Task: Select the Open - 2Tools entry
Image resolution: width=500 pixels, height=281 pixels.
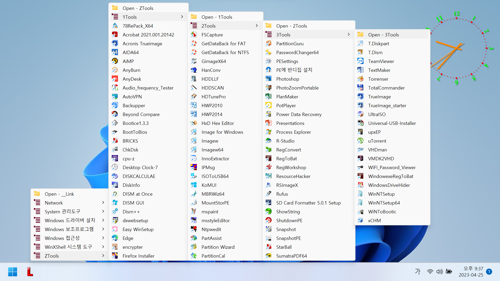Action: (x=309, y=26)
